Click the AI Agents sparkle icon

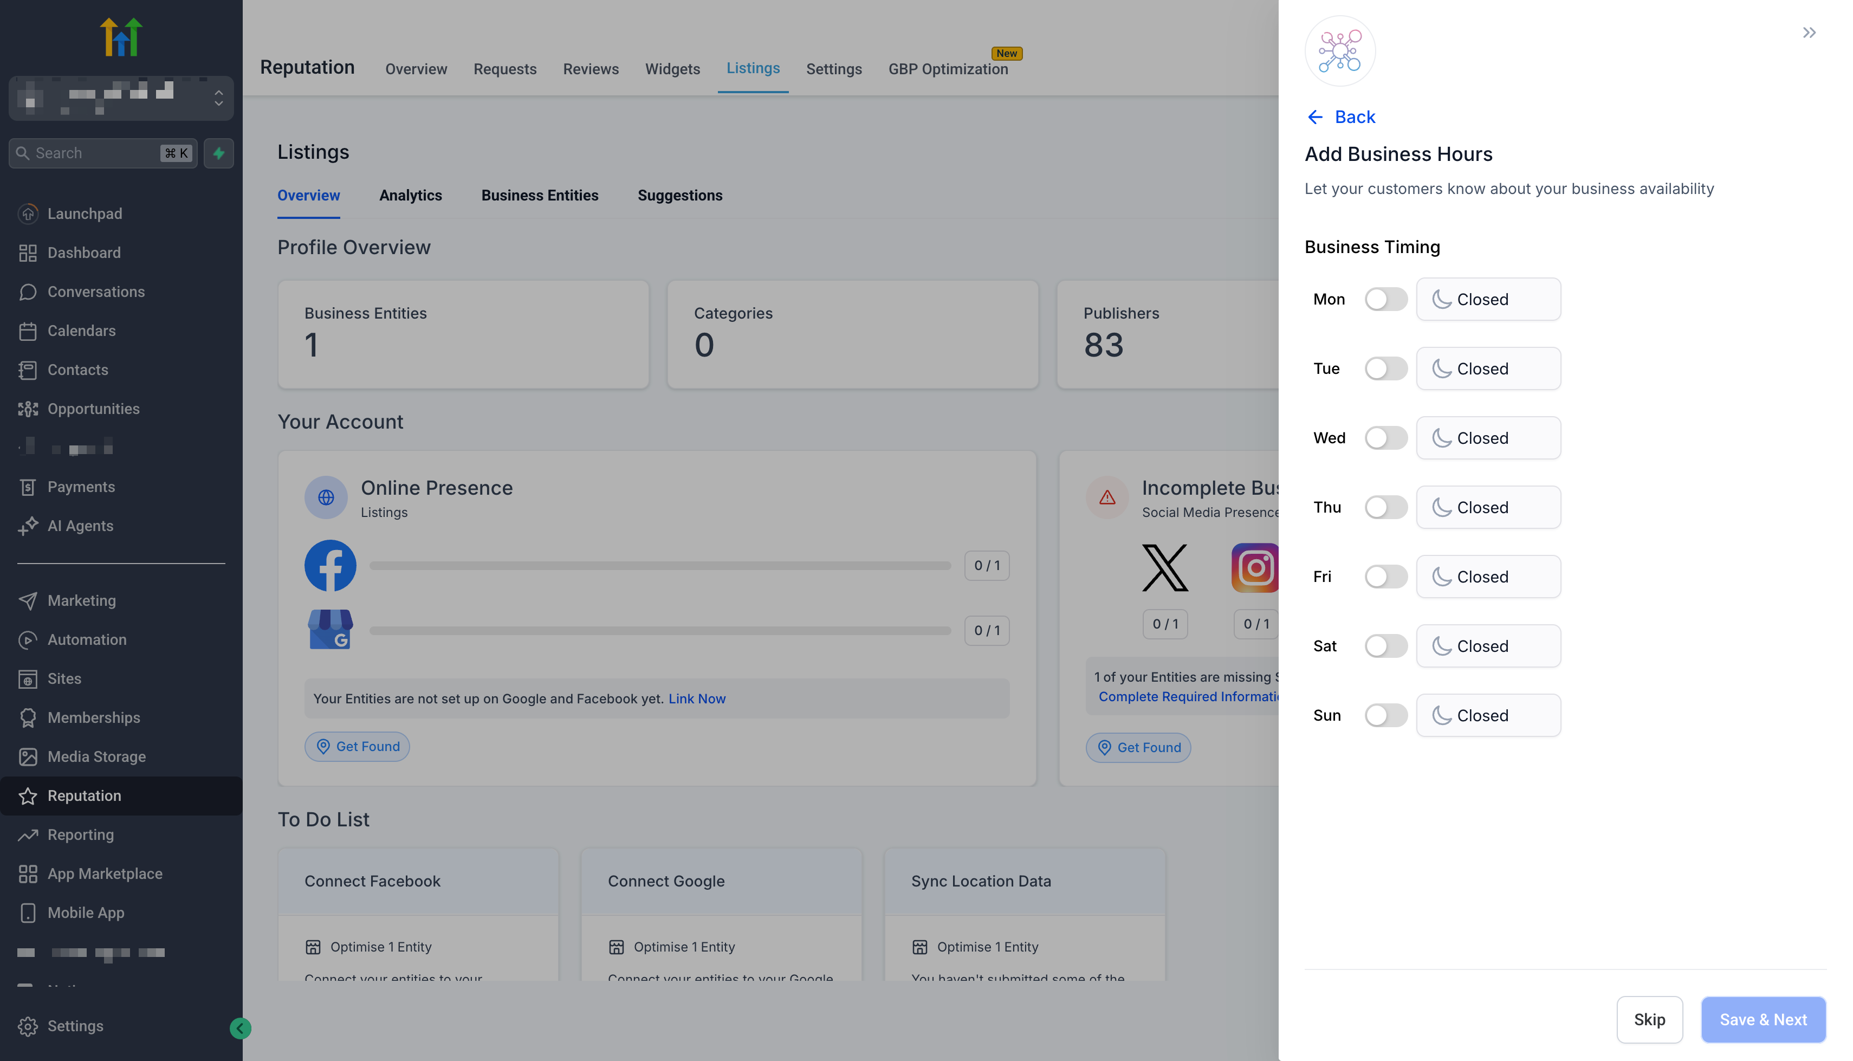pyautogui.click(x=28, y=526)
